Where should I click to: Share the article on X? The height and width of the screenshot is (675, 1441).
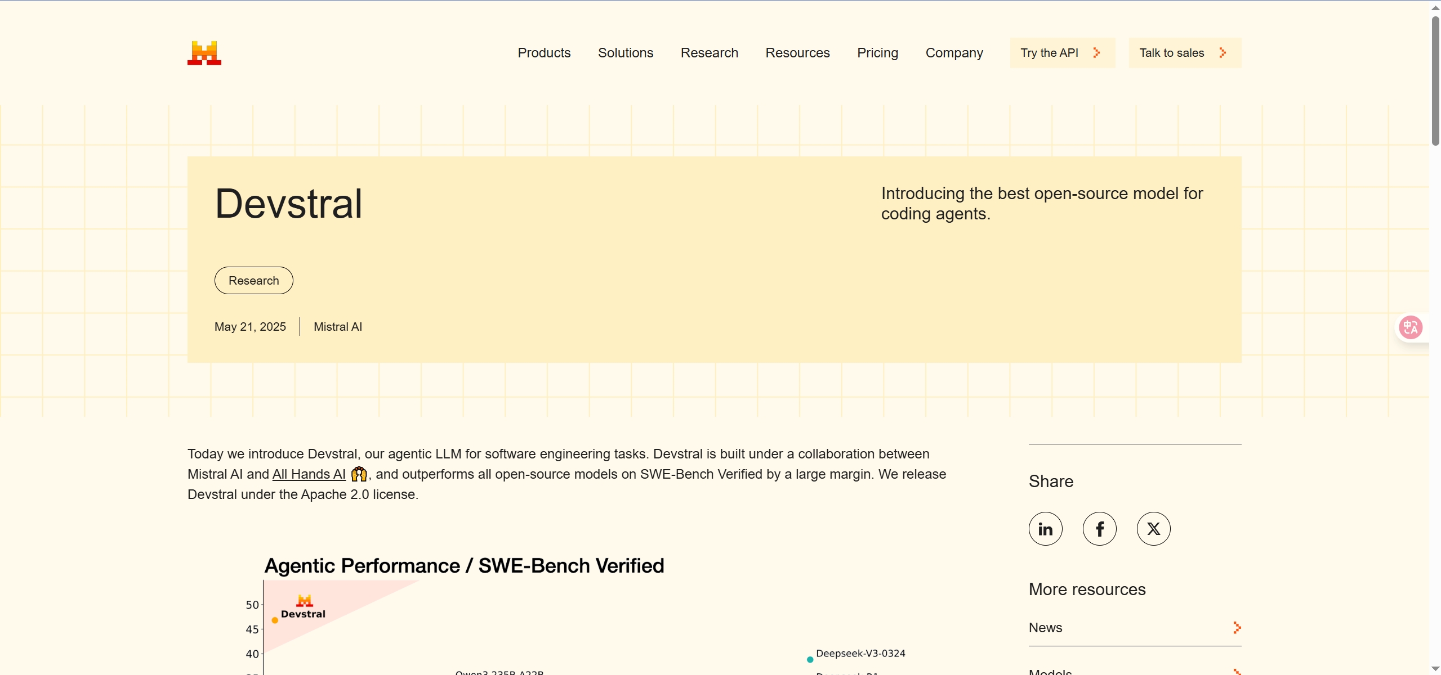point(1153,529)
